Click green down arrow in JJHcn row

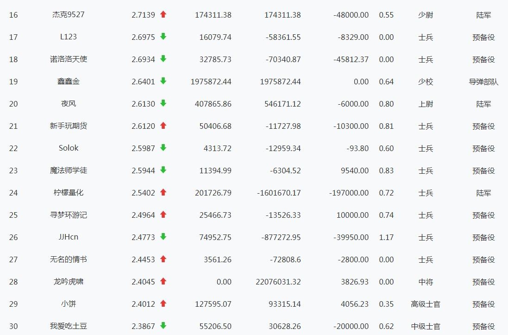point(163,237)
